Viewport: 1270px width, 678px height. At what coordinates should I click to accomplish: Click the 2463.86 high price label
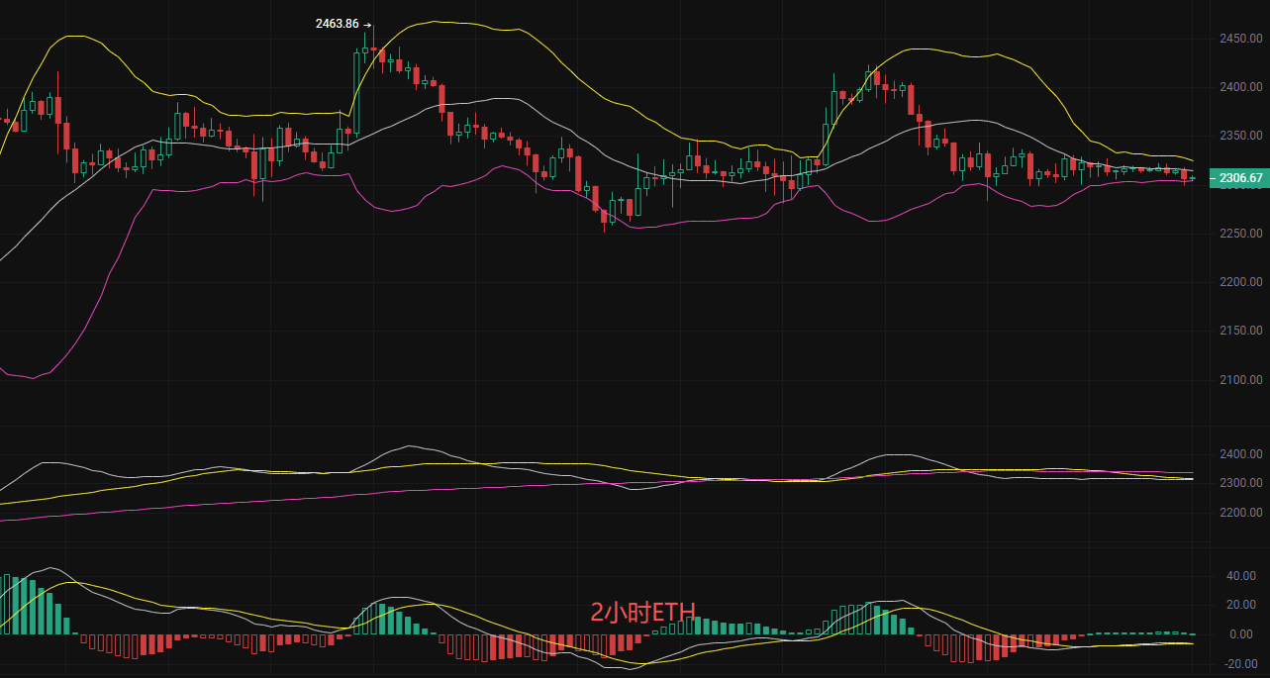[x=337, y=24]
